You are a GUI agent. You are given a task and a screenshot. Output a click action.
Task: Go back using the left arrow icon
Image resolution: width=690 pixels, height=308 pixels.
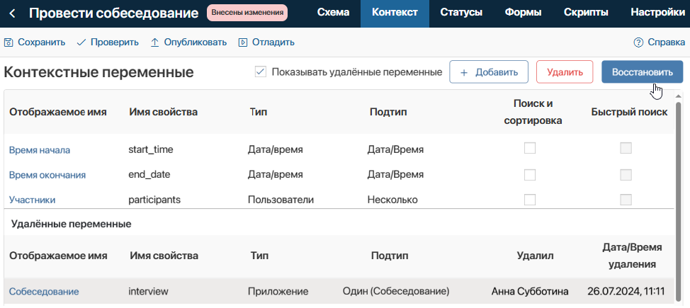12,13
